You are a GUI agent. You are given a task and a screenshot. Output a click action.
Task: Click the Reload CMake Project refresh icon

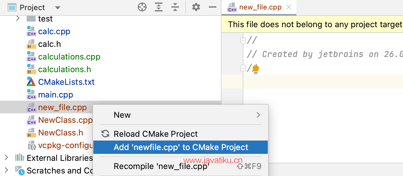(x=105, y=134)
